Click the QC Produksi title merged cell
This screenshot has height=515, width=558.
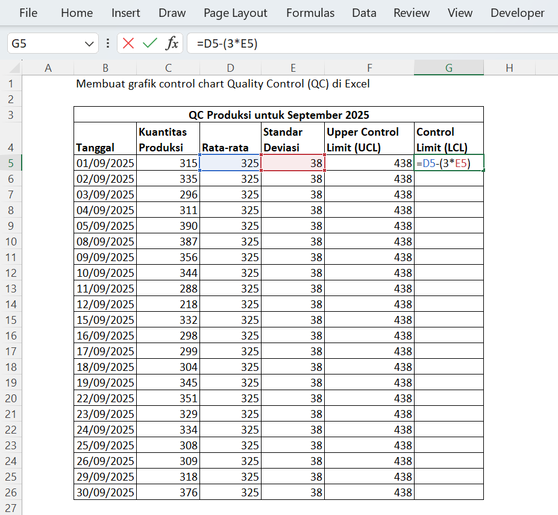coord(278,115)
